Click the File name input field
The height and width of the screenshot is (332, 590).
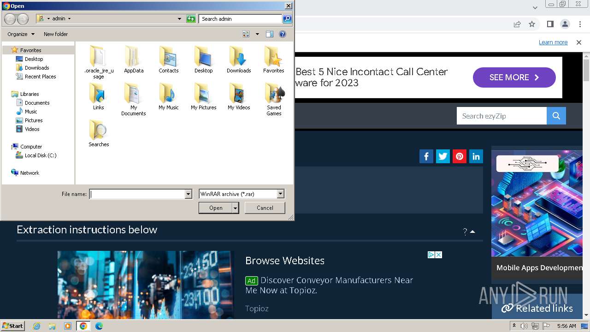(x=137, y=194)
